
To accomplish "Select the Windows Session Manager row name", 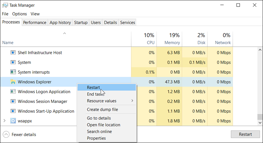I will [x=42, y=101].
